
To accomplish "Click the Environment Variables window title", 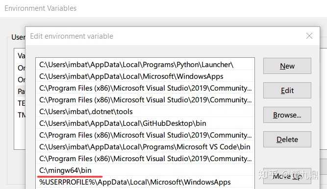I will pyautogui.click(x=41, y=8).
